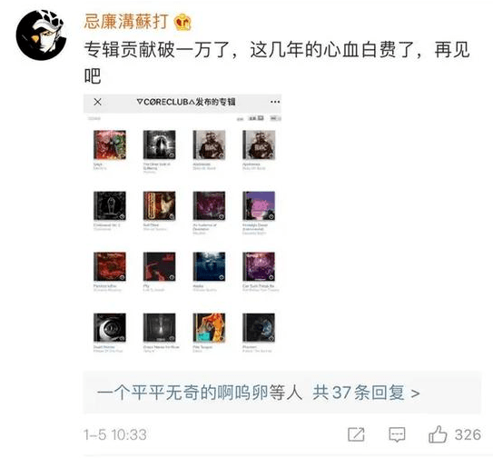Expand the 共37条回复 replies thread
Viewport: 493px width, 458px height.
(x=359, y=393)
